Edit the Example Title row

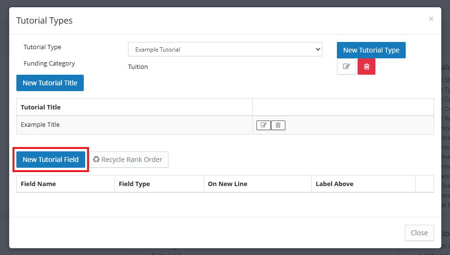(264, 125)
